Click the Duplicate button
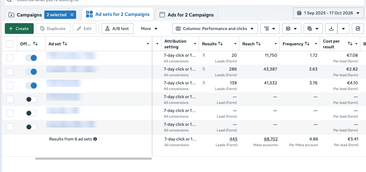Screen dimensions: 366x172 pos(53,29)
